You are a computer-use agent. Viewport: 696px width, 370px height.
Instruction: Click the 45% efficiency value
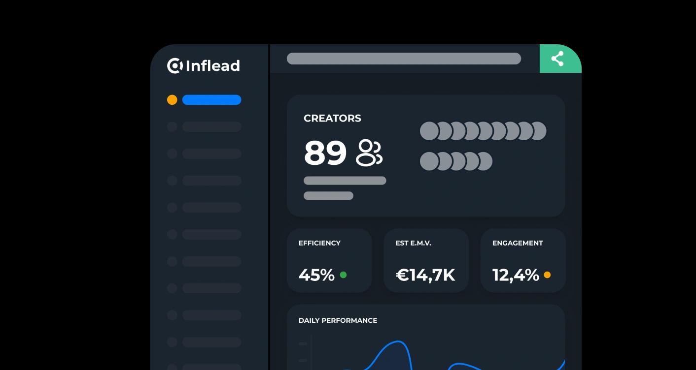[316, 275]
